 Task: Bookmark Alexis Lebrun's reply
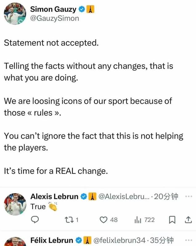pyautogui.click(x=173, y=220)
